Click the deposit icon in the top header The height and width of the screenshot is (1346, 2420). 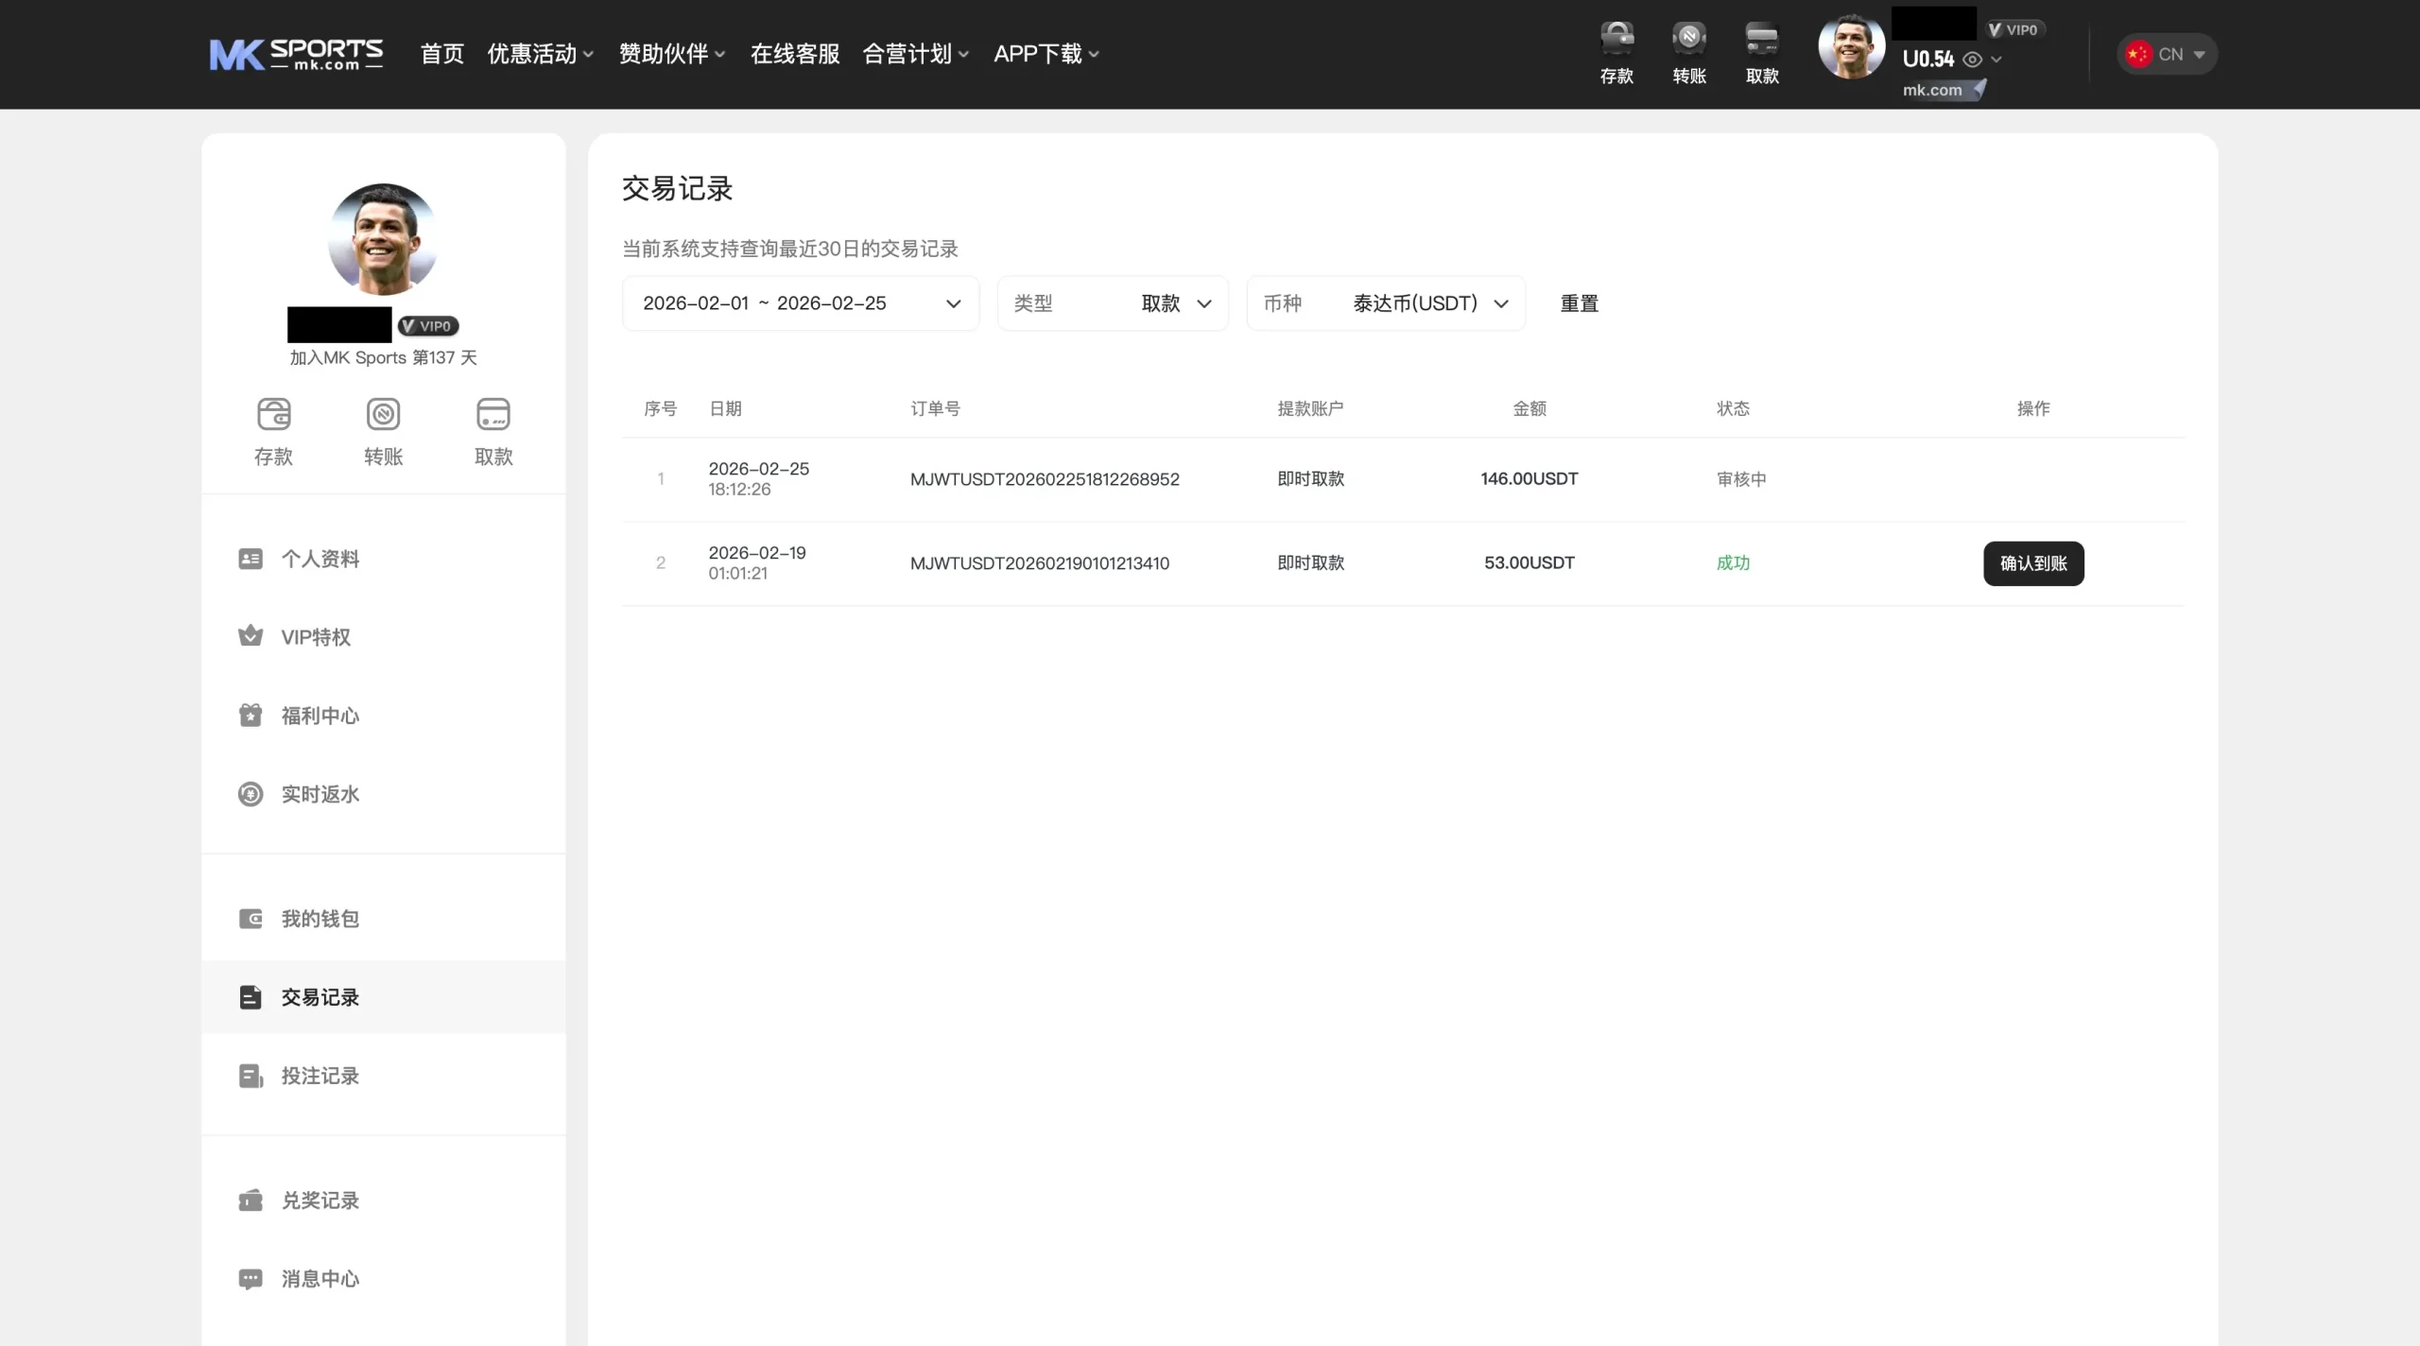pyautogui.click(x=1616, y=40)
